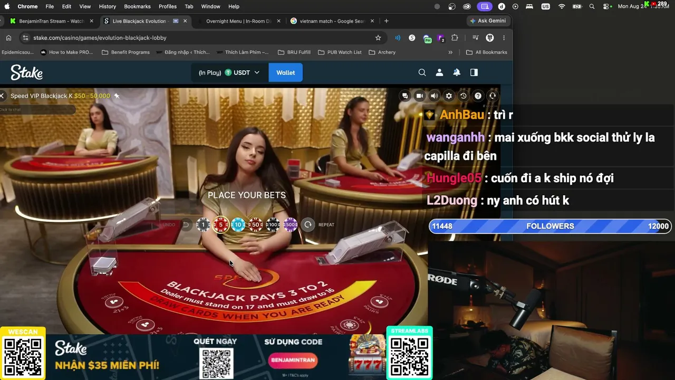The height and width of the screenshot is (380, 675).
Task: Expand the USDT currency dropdown
Action: tap(242, 72)
